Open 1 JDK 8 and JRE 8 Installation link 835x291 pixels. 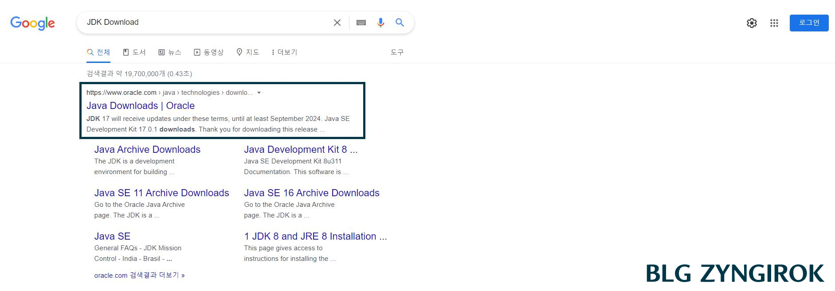pos(315,236)
